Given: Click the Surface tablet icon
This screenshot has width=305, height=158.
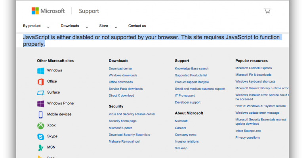Looking at the screenshot, I should (x=41, y=93).
